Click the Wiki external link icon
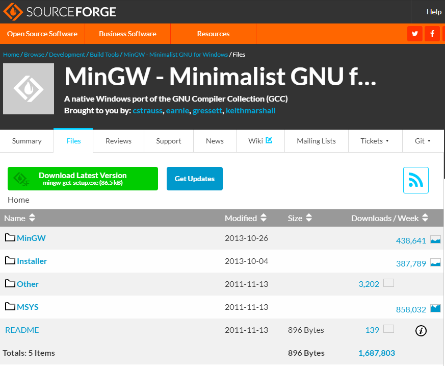The width and height of the screenshot is (445, 366). (269, 140)
